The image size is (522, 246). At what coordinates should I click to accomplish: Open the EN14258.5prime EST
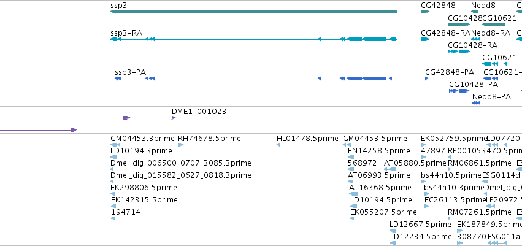(x=350, y=157)
